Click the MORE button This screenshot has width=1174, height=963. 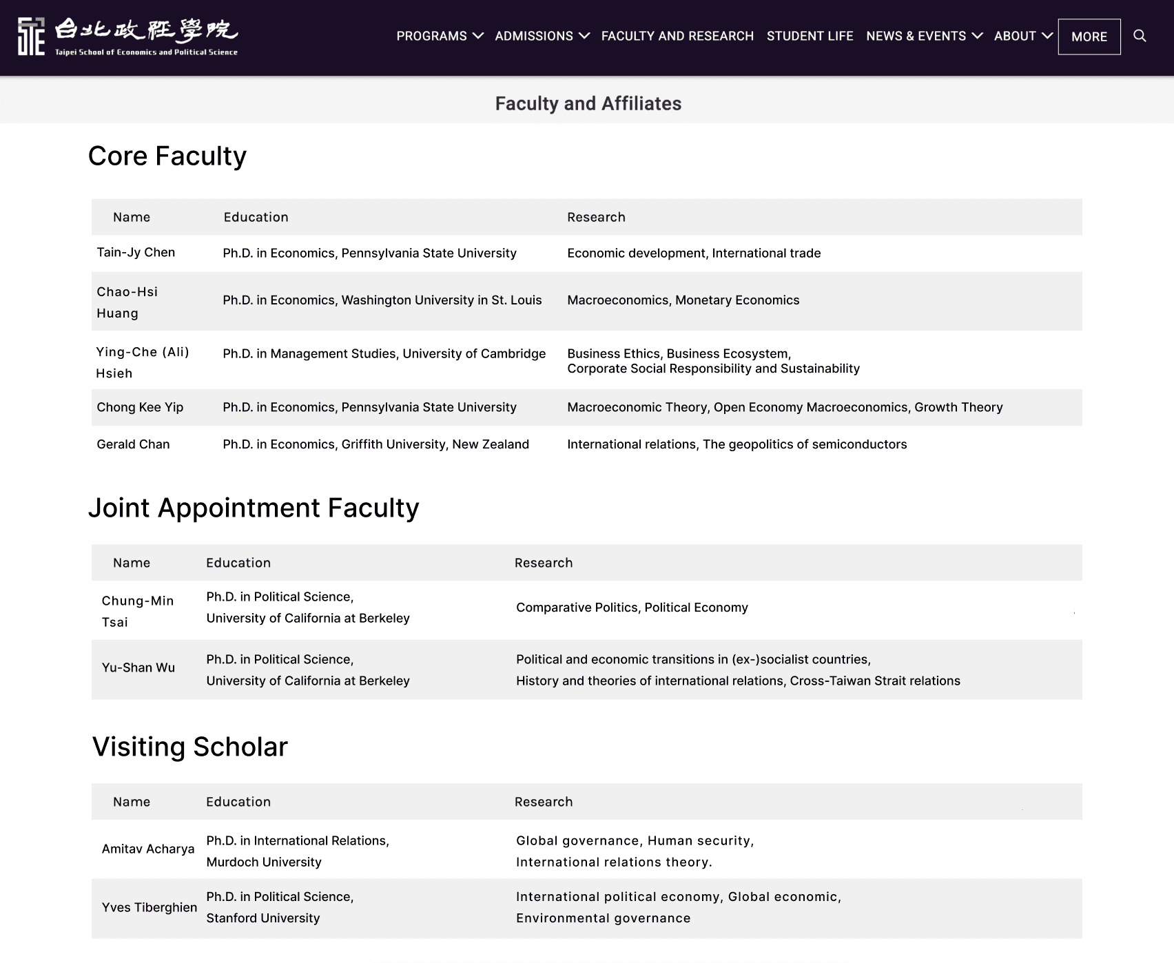point(1089,37)
